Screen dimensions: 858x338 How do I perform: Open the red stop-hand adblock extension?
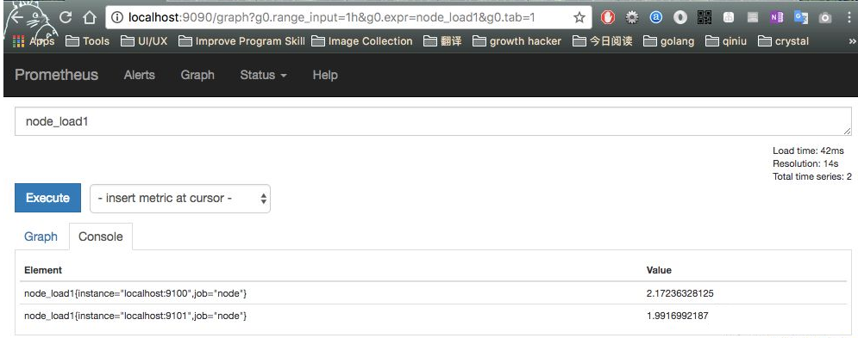(x=607, y=18)
